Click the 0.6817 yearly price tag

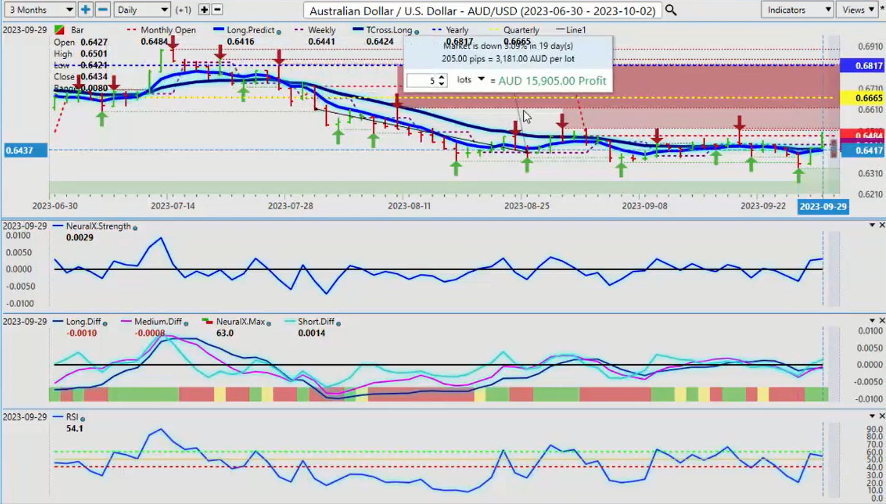coord(861,66)
